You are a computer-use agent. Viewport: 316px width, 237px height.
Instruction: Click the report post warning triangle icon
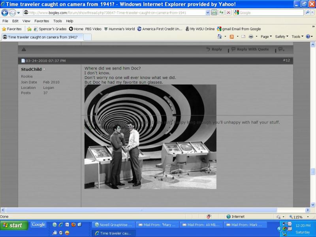point(24,49)
